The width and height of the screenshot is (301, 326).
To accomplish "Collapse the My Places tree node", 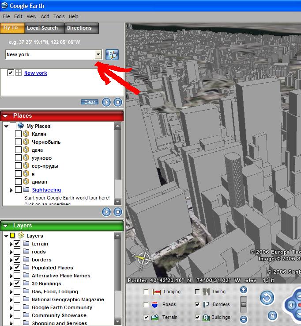I will [6, 126].
